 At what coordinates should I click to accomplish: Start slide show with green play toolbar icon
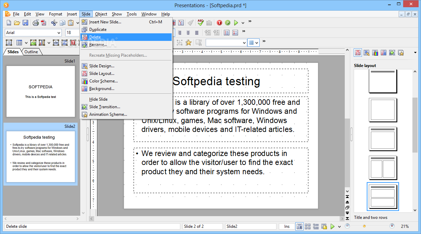click(x=236, y=23)
